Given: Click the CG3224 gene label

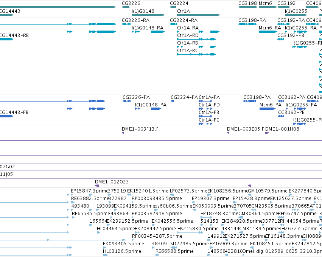Looking at the screenshot, I should tap(179, 3).
